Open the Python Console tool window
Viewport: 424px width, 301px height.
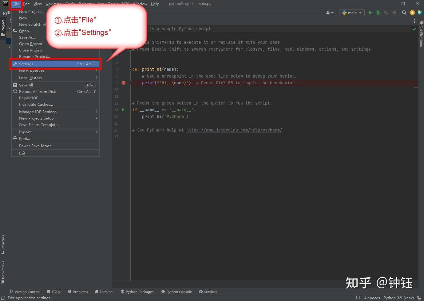tap(176, 291)
